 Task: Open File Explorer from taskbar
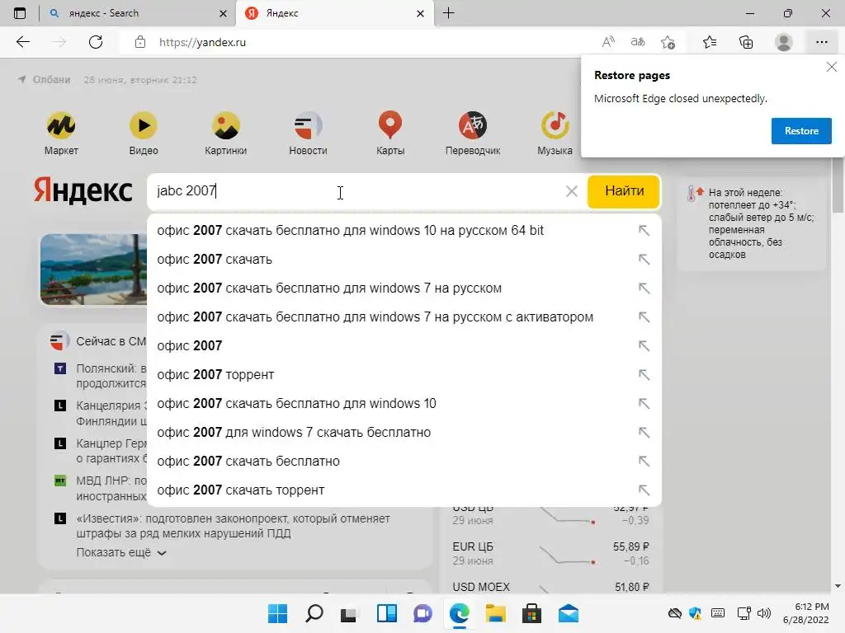pyautogui.click(x=496, y=613)
